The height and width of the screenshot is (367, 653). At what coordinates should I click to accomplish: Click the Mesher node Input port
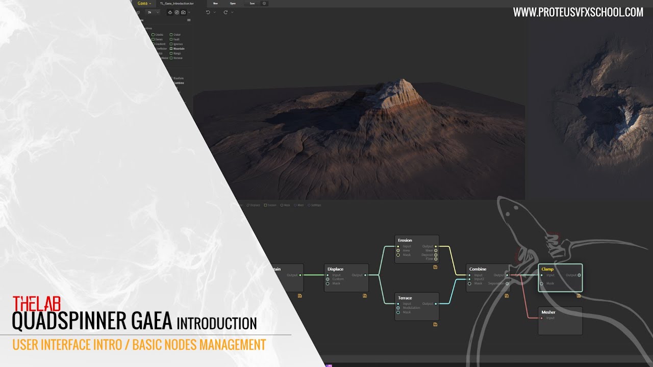[x=541, y=318]
